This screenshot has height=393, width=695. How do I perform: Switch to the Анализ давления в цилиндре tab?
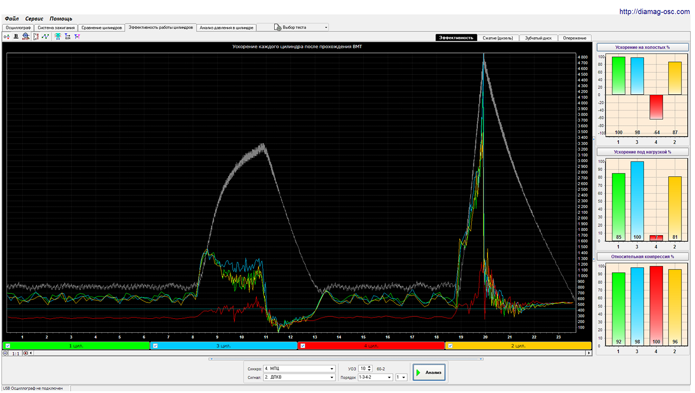[x=226, y=27]
